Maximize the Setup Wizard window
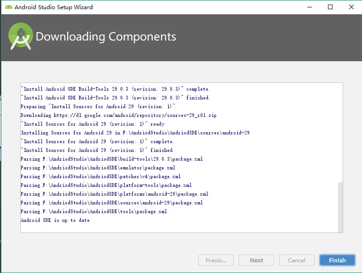 pyautogui.click(x=330, y=7)
